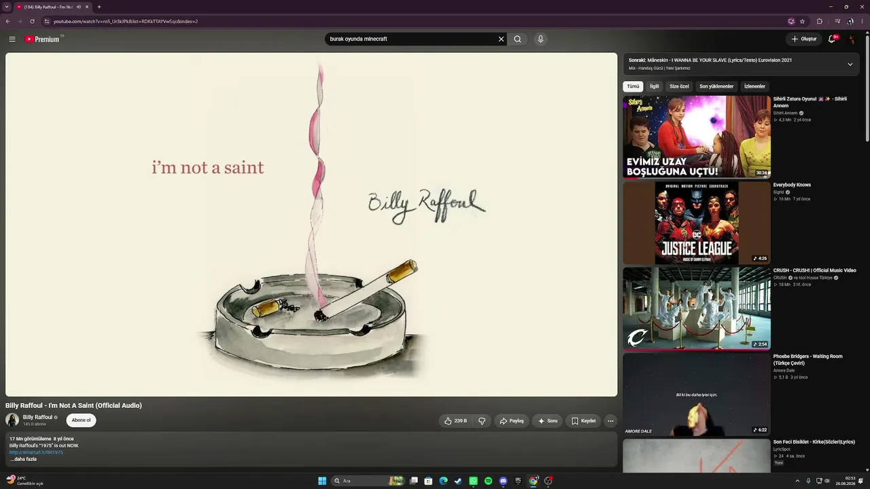This screenshot has width=870, height=489.
Task: Open the Chrome profile avatar
Action: [x=850, y=21]
